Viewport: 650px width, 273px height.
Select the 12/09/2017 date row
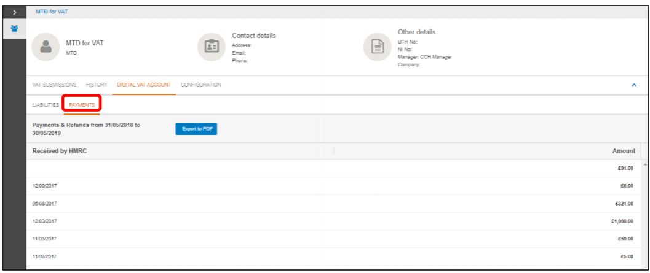(334, 186)
